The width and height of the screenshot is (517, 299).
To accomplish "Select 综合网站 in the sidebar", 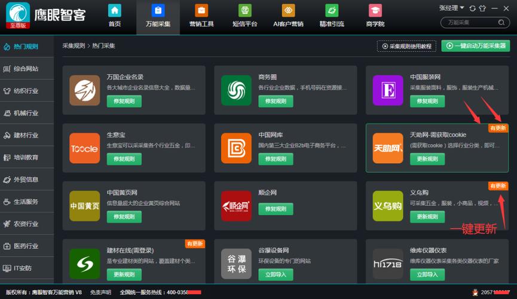I will tap(27, 69).
